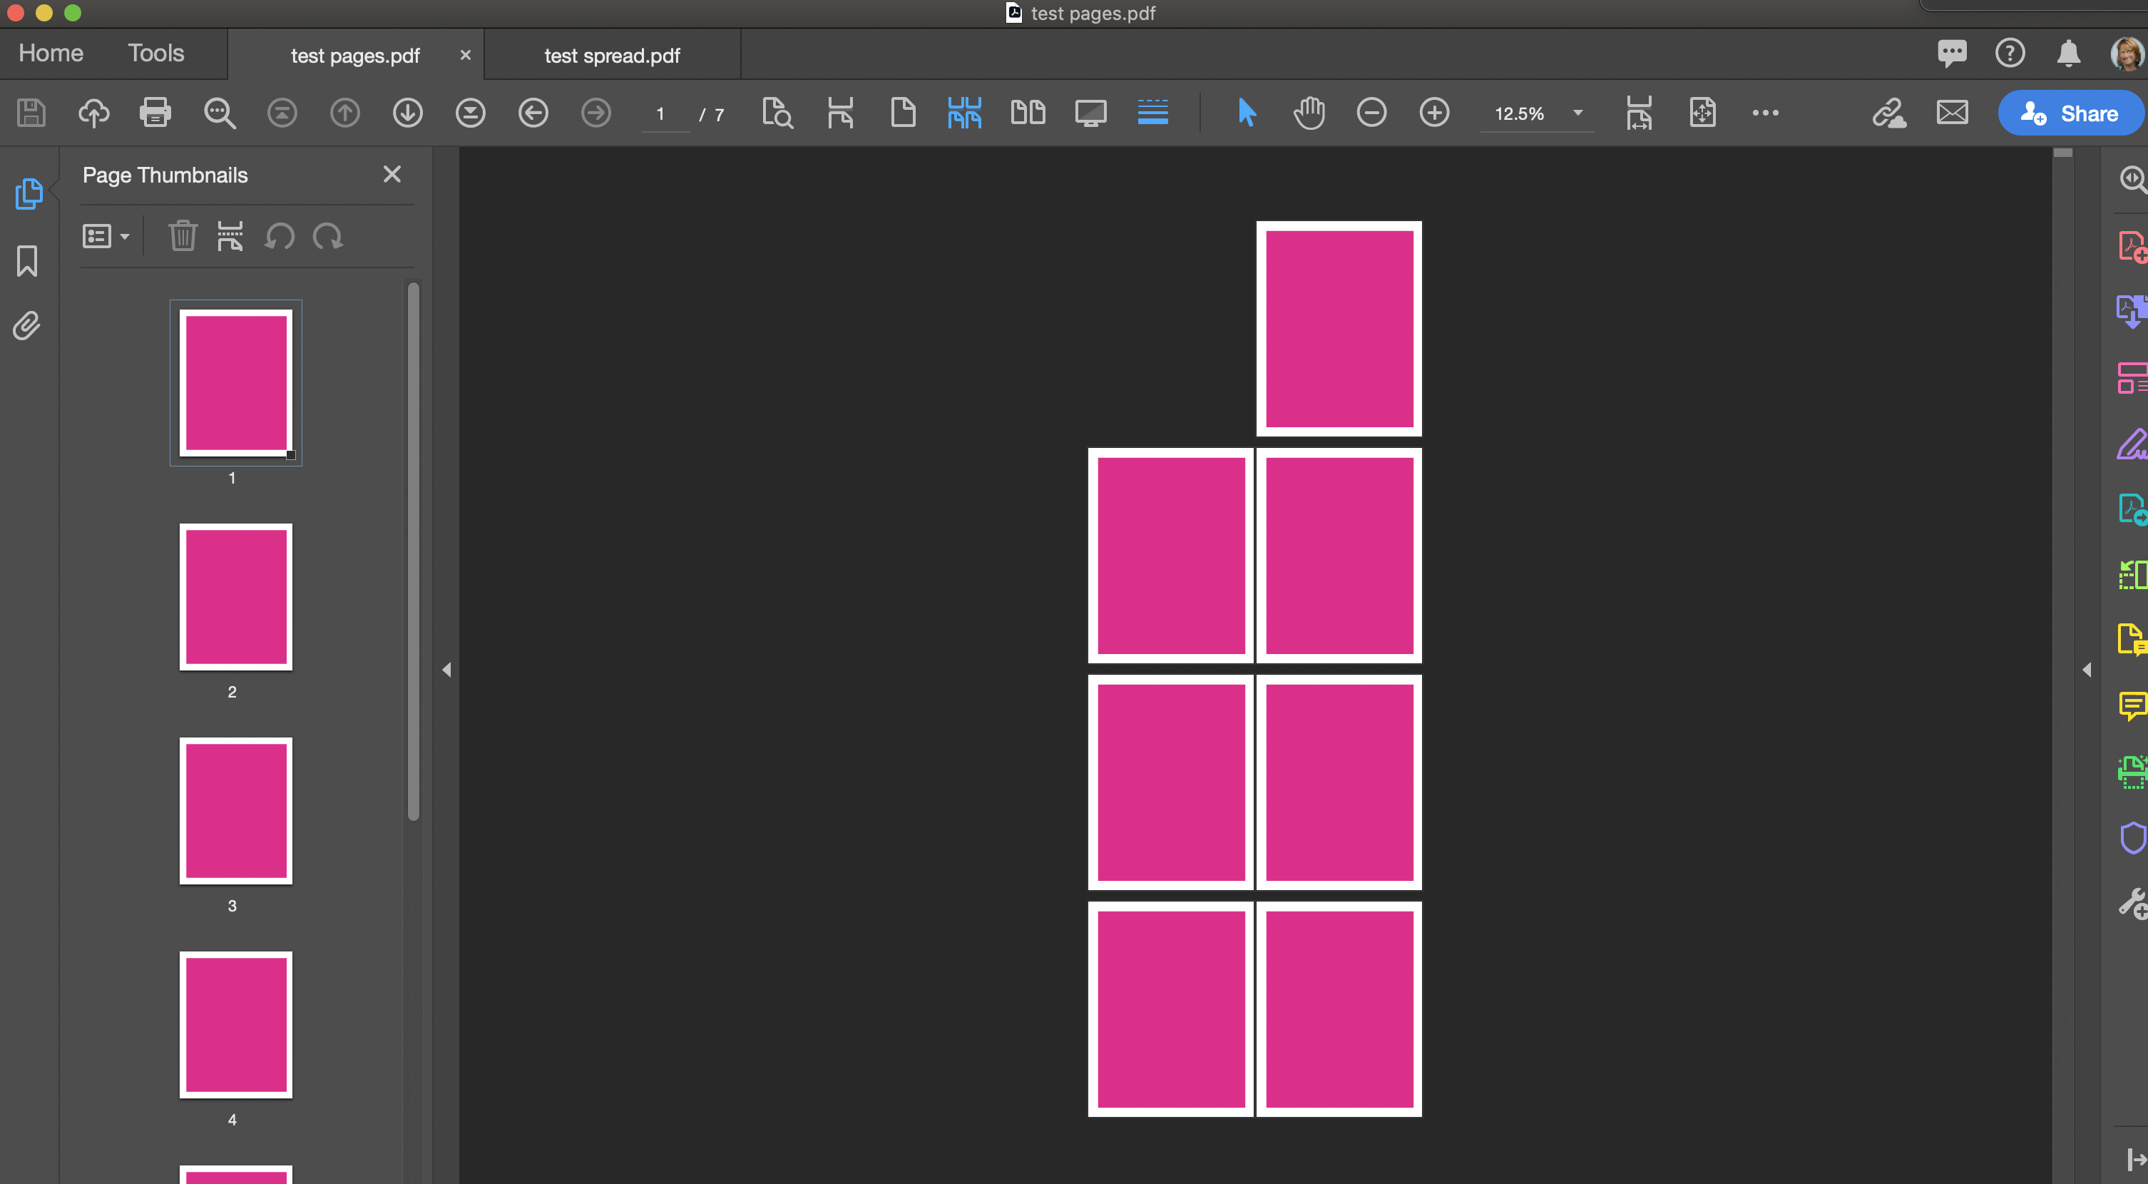Open thumbnails options dropdown menu
Viewport: 2148px width, 1184px height.
pyautogui.click(x=106, y=236)
